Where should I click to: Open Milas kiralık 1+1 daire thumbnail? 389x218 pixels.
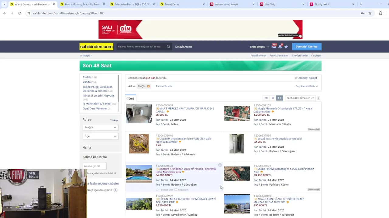coord(139,114)
